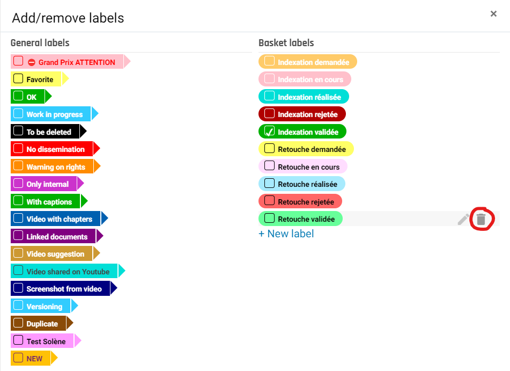The image size is (510, 371).
Task: Select the Retouche demandée checkbox
Action: coord(269,148)
